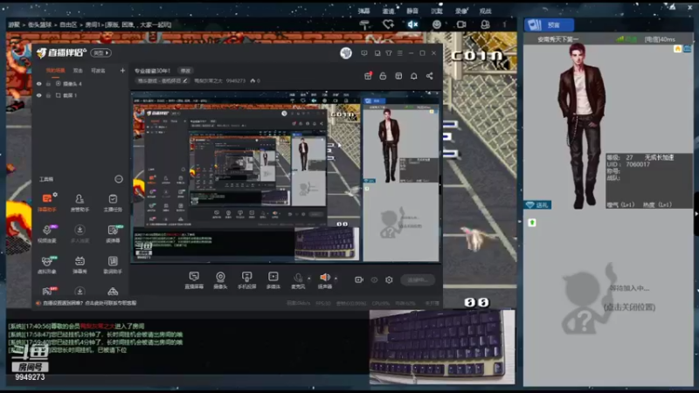699x393 pixels.
Task: Open the 弹幕 menu in game window
Action: tap(363, 10)
